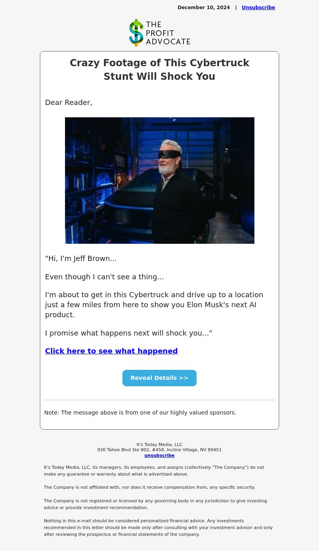The width and height of the screenshot is (319, 551).
Task: Click the sponsor note below the divider
Action: point(140,413)
